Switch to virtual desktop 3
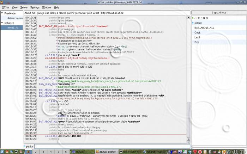This screenshot has height=154, width=247. tap(43, 152)
